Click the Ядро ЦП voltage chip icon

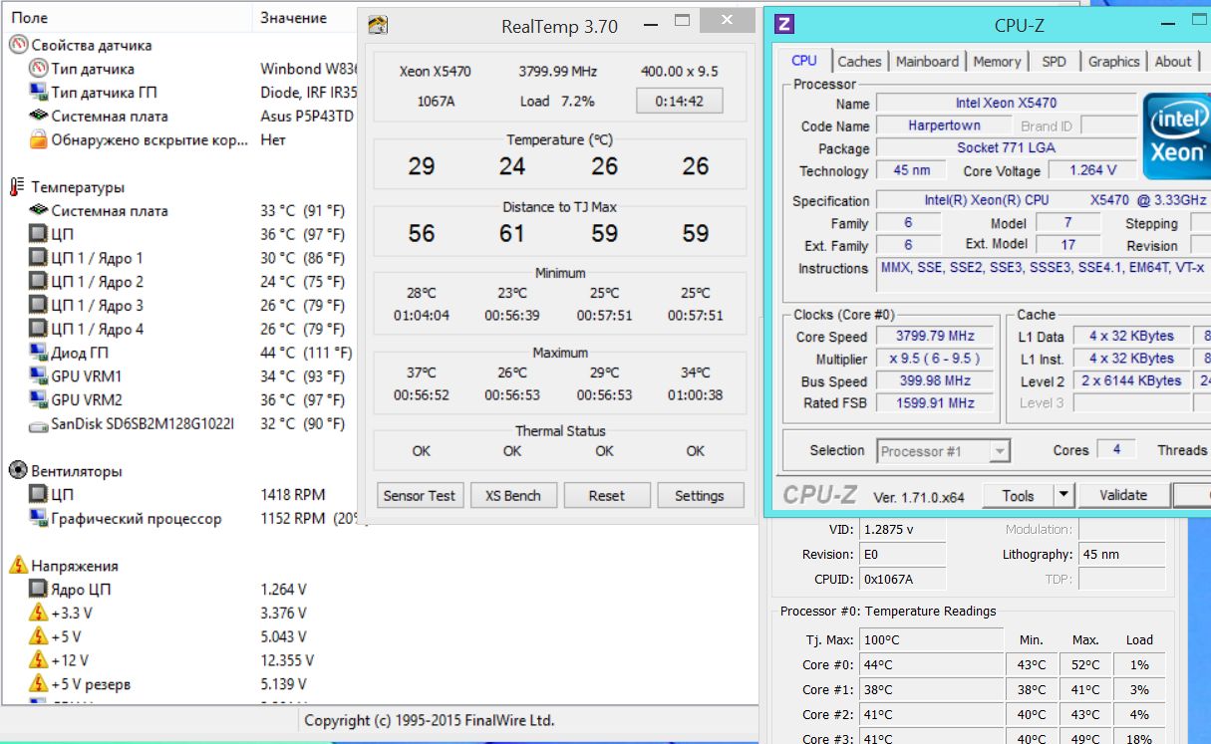[x=39, y=590]
